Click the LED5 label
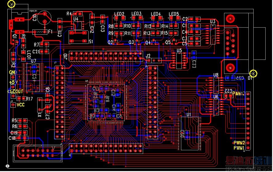The width and height of the screenshot is (273, 172). click(174, 14)
